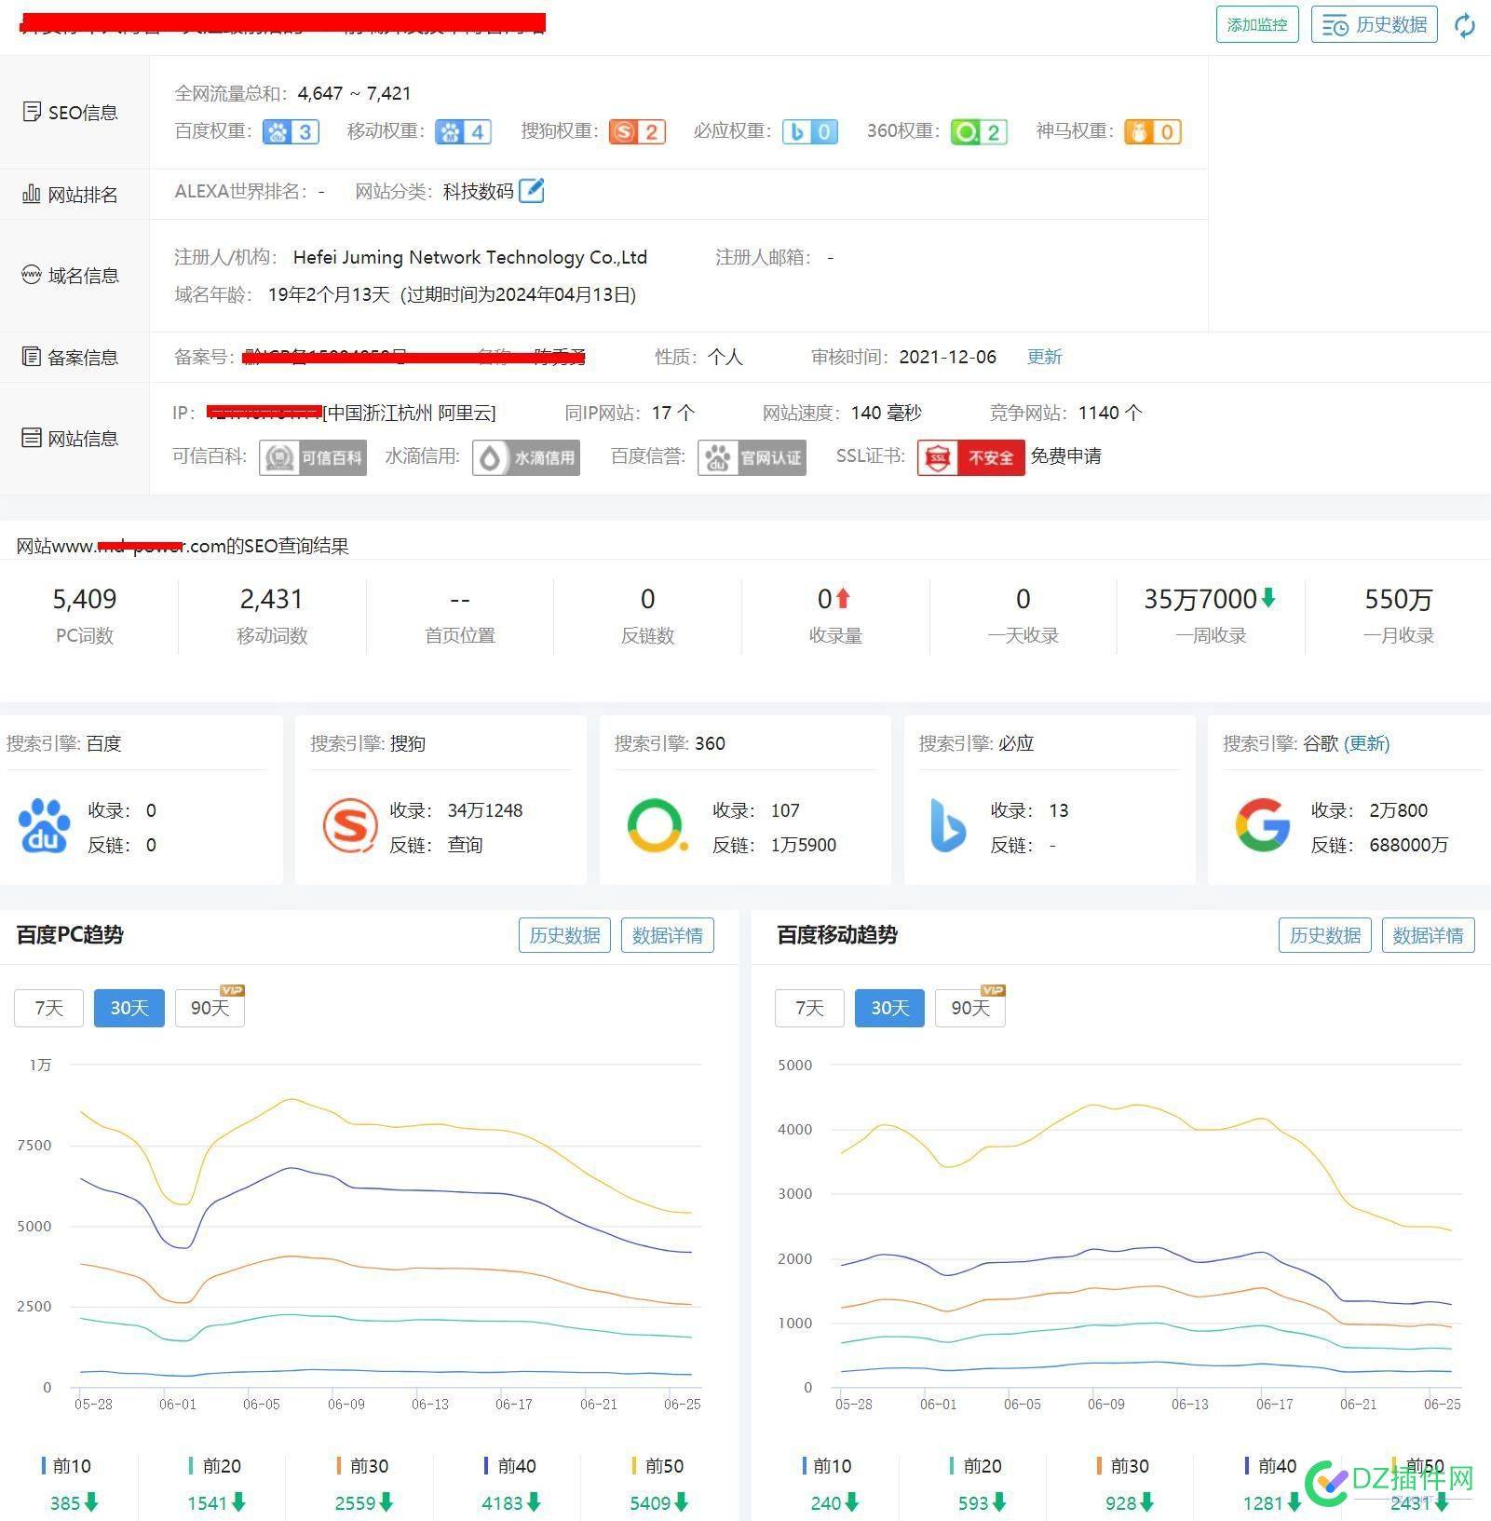
Task: Select 30天 tab in 百度PC趋势
Action: (x=129, y=1008)
